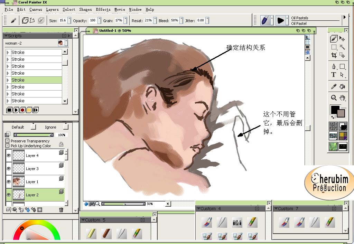This screenshot has width=354, height=244.
Task: Open the Ignore composite depth dropdown
Action: coord(66,126)
